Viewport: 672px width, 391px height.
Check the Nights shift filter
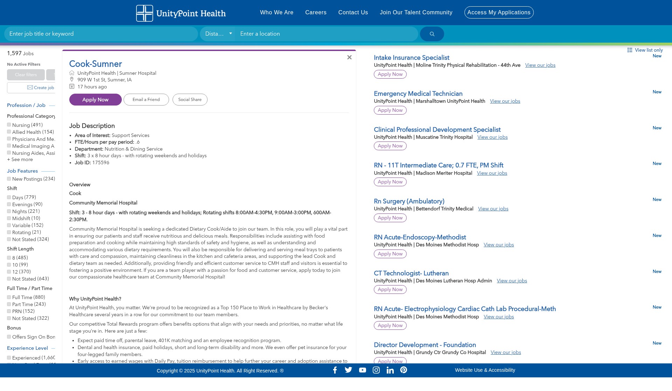[x=9, y=211]
